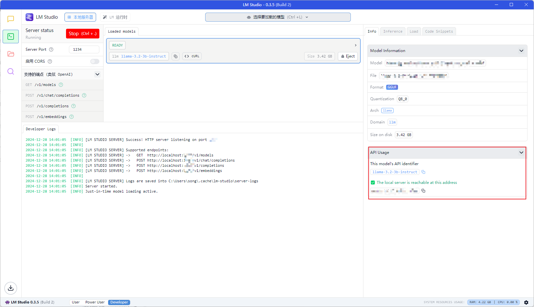This screenshot has height=307, width=534.
Task: Select Power User mode
Action: pos(95,302)
